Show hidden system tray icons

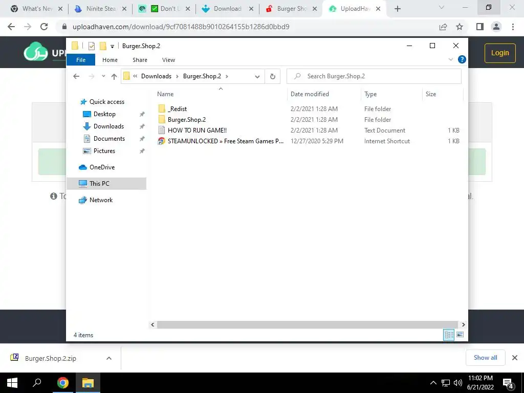pyautogui.click(x=433, y=383)
